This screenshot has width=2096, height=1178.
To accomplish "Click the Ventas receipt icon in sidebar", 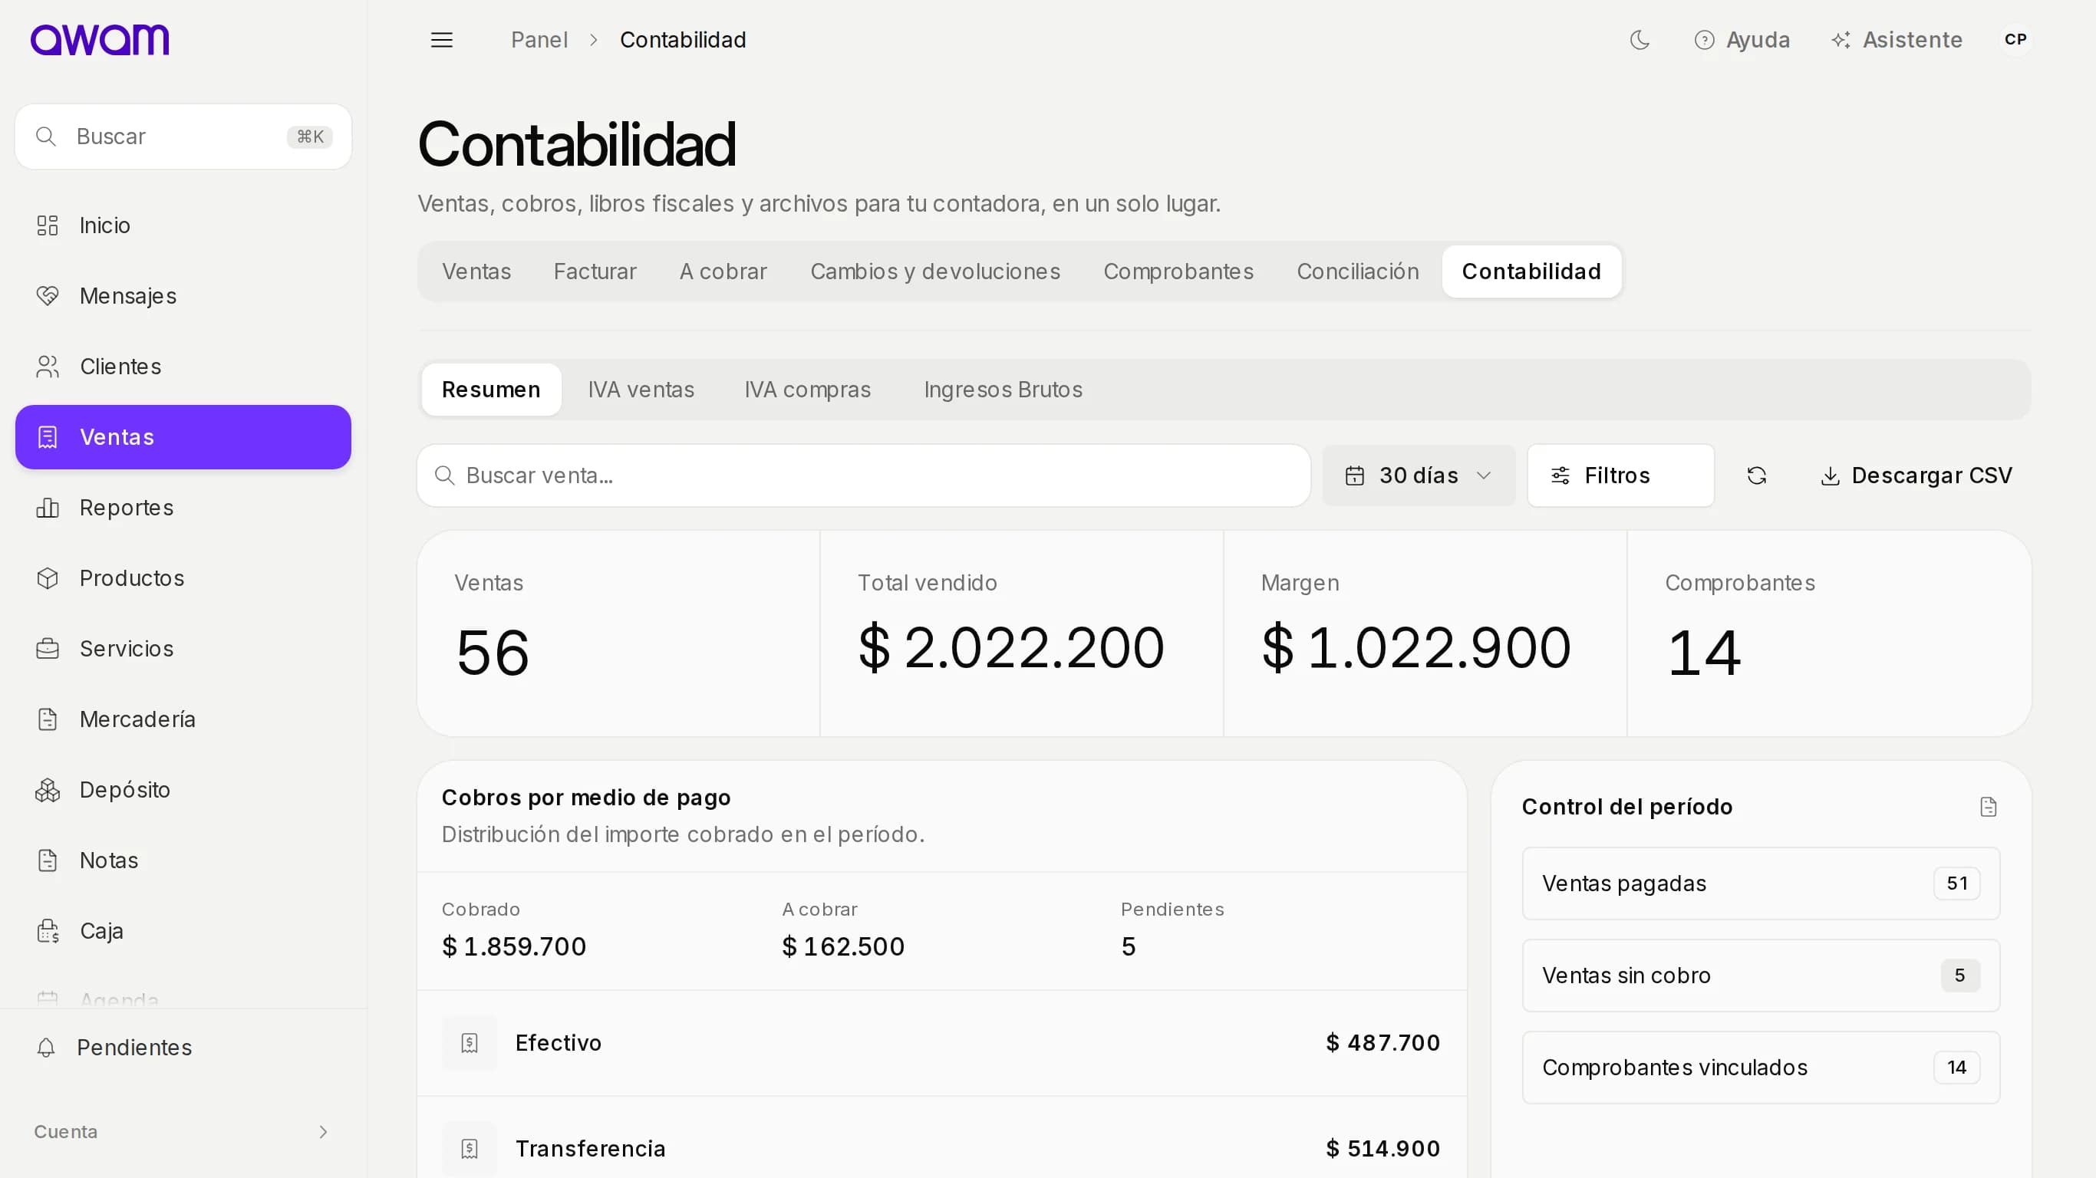I will [x=48, y=437].
